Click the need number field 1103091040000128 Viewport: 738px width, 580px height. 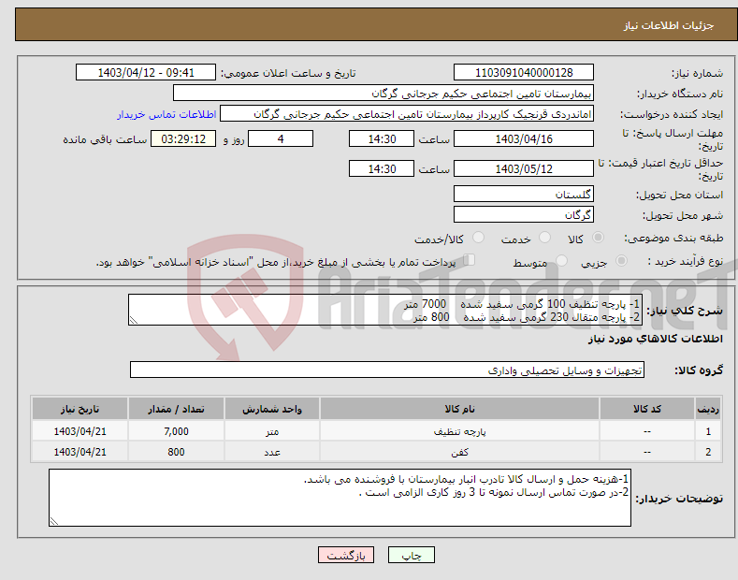[x=524, y=73]
